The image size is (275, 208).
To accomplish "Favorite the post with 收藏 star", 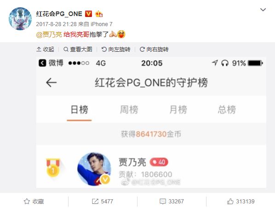I will (34, 202).
